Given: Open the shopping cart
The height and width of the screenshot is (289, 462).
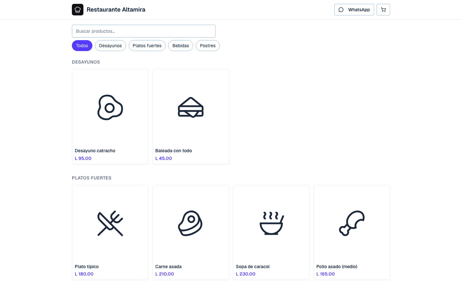Looking at the screenshot, I should pos(383,10).
